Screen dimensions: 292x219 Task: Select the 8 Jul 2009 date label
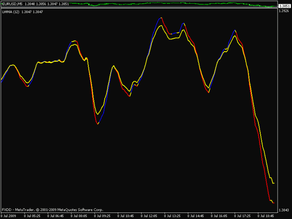tap(8, 216)
